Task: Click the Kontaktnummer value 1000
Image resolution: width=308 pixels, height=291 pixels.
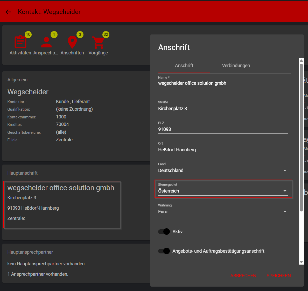Action: 61,117
